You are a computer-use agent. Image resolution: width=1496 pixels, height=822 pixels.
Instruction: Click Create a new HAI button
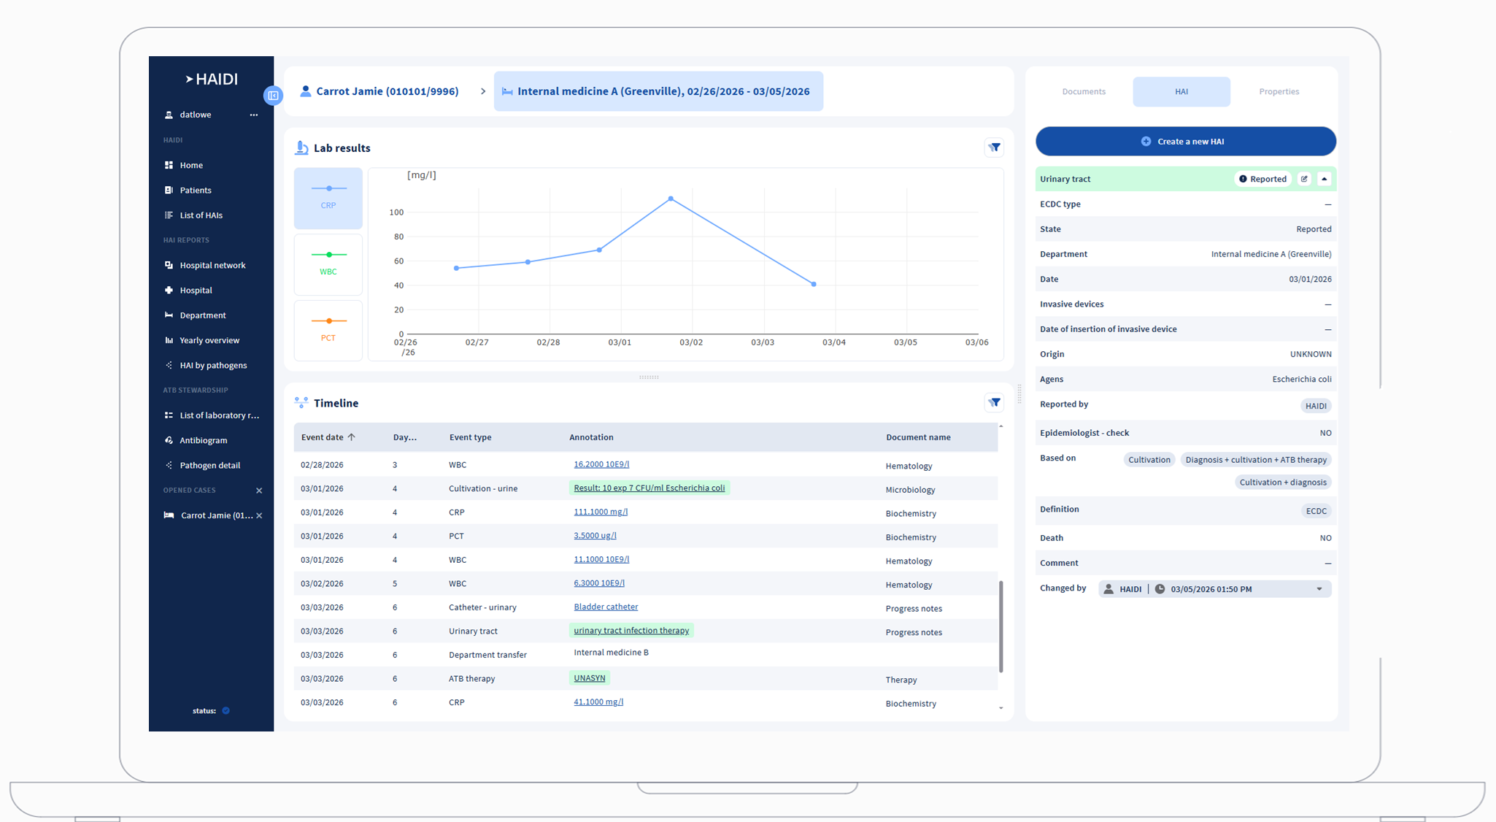coord(1185,142)
